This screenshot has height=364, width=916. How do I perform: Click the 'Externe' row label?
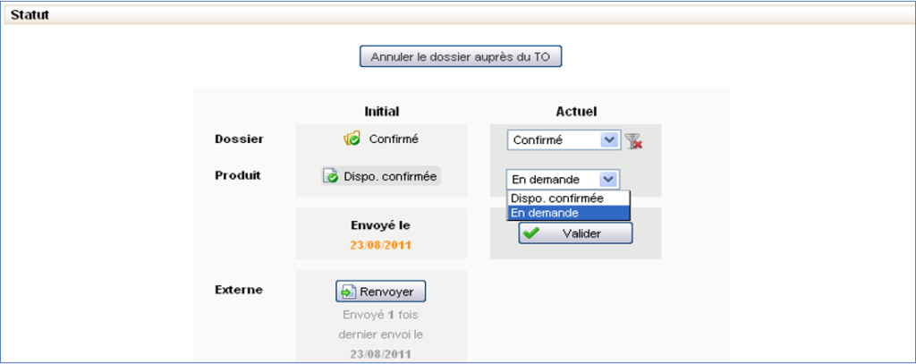tap(236, 290)
